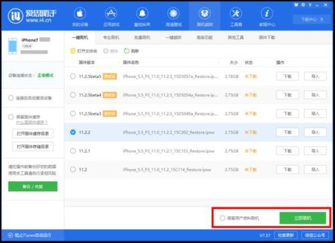Click the green backup / restore button
The height and width of the screenshot is (243, 335).
[33, 187]
